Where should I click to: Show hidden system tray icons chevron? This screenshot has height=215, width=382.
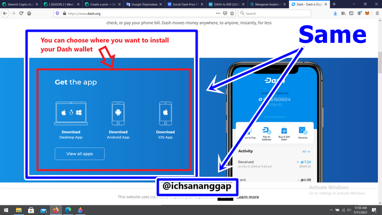click(331, 210)
